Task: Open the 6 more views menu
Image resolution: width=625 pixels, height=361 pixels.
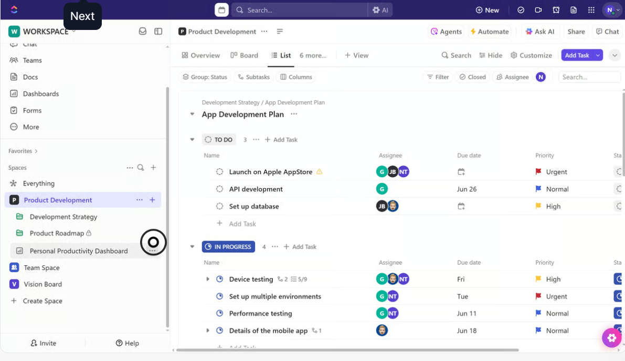Action: pyautogui.click(x=313, y=55)
